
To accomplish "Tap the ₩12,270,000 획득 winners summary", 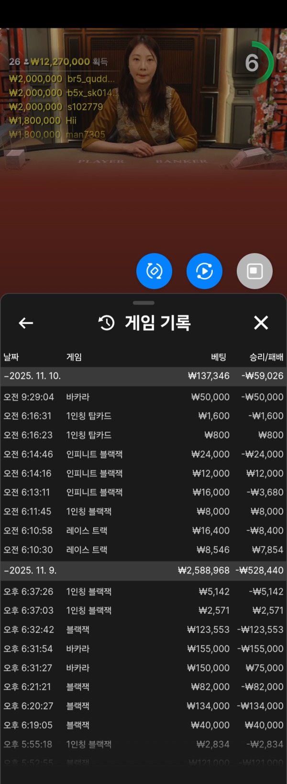I will pyautogui.click(x=69, y=62).
